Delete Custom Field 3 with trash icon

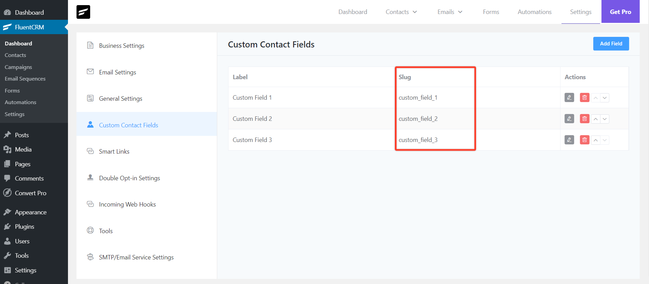coord(584,140)
